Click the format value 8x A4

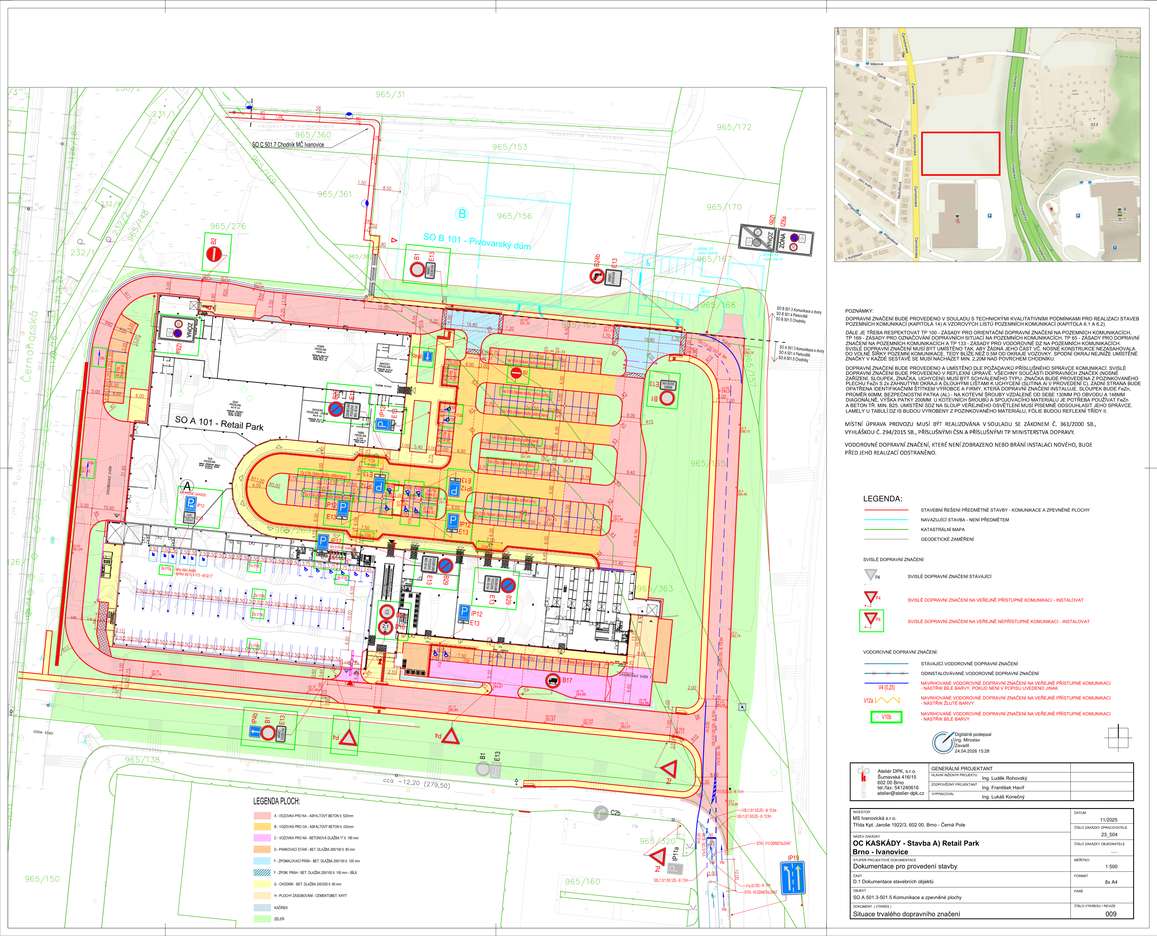(x=1111, y=882)
